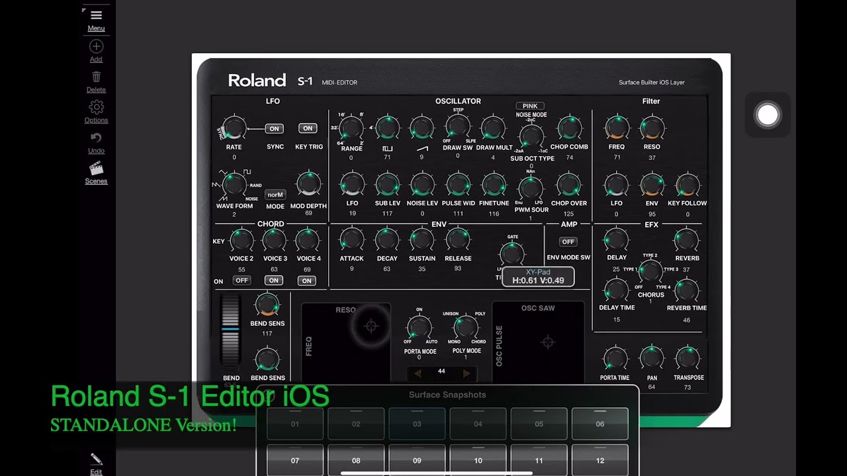Click the Filter FREQ knob

click(617, 128)
